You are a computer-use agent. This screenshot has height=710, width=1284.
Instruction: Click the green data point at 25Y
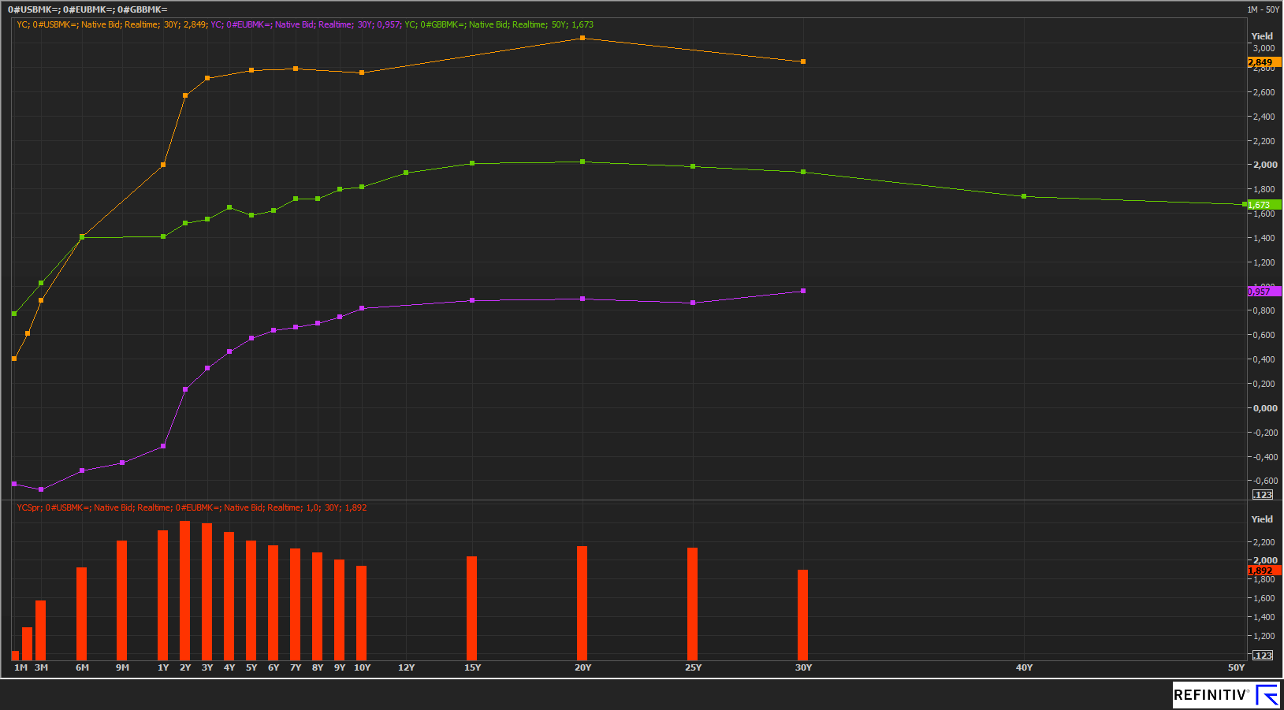[x=693, y=166]
